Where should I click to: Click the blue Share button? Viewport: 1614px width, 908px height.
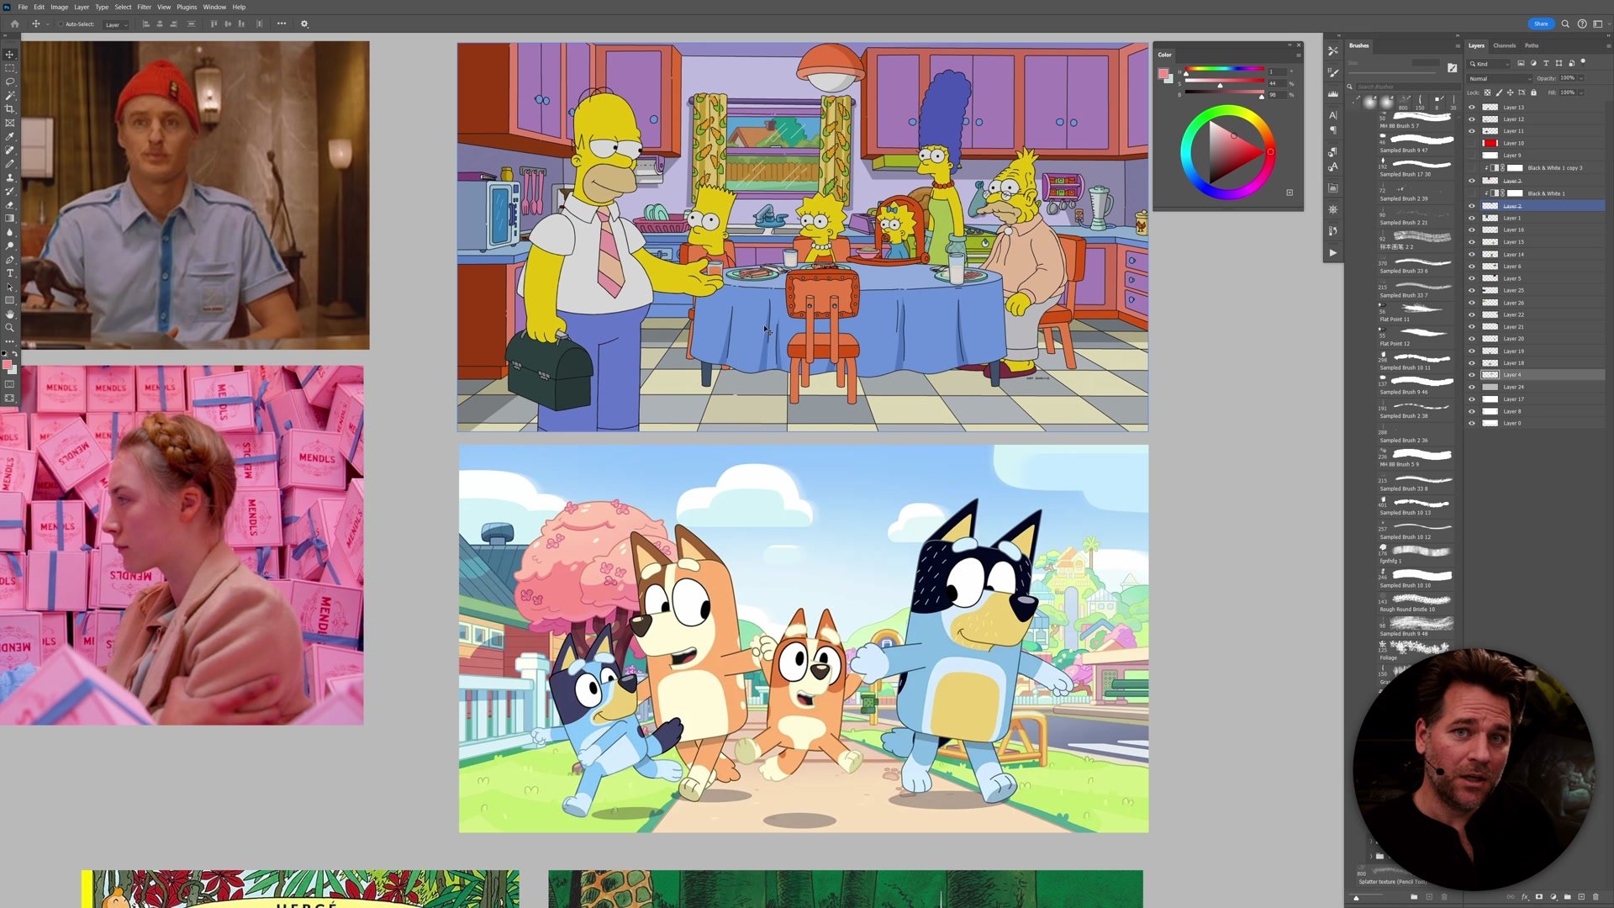click(1540, 24)
